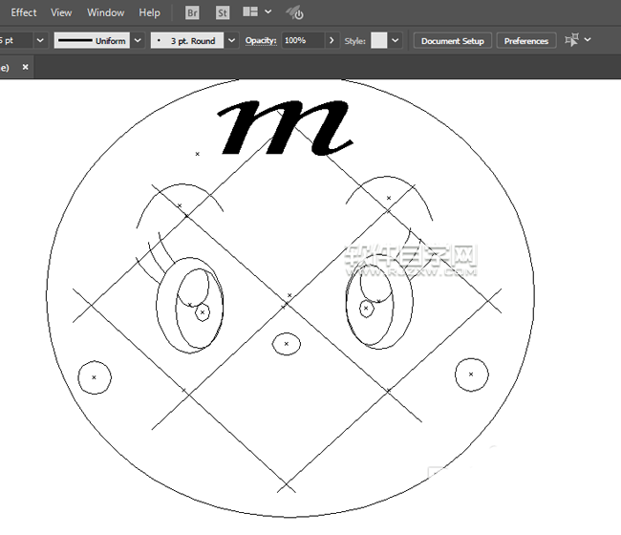Expand the Arrange Documents dropdown arrow
Screen dimensions: 621x535
point(268,11)
